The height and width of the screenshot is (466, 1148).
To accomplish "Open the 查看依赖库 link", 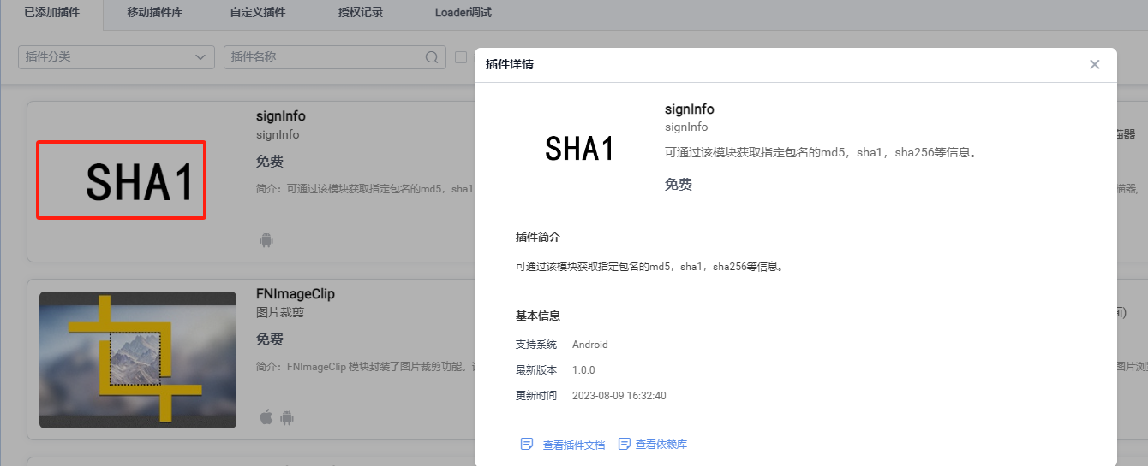I will click(x=661, y=445).
